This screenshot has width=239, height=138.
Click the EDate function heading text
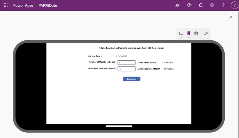132,48
